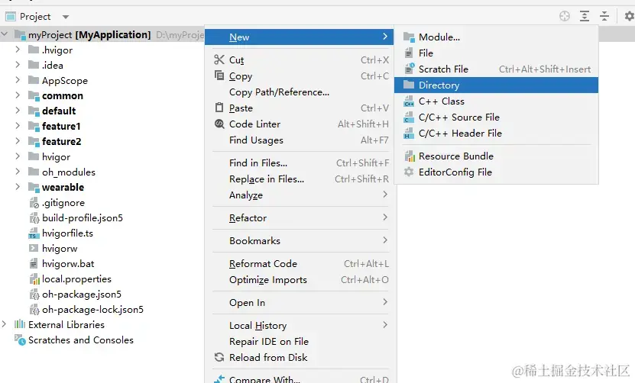Expand the default module
The height and width of the screenshot is (383, 635).
(18, 111)
